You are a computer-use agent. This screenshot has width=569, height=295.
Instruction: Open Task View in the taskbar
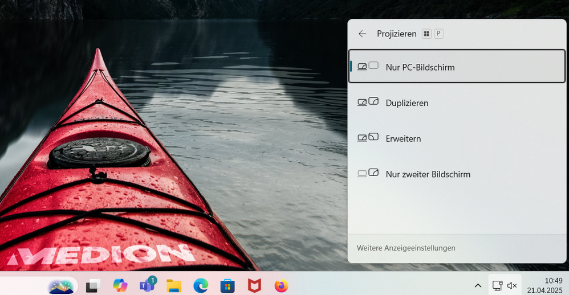click(x=93, y=286)
